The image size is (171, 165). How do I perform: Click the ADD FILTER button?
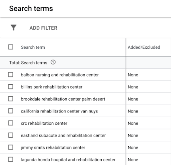(43, 28)
